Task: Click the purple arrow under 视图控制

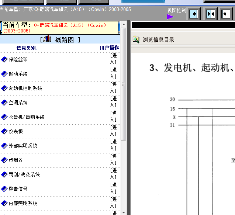Action: click(170, 17)
